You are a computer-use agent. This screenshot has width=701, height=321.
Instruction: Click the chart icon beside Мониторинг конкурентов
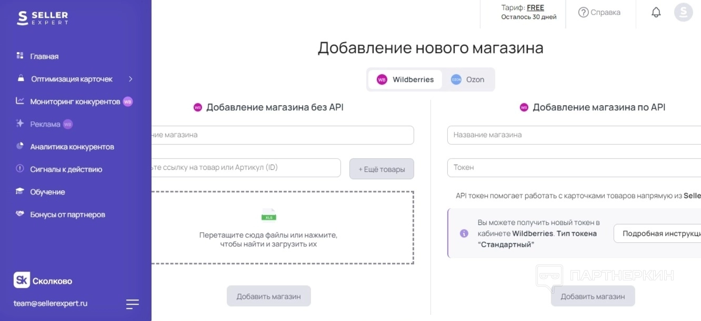(20, 101)
